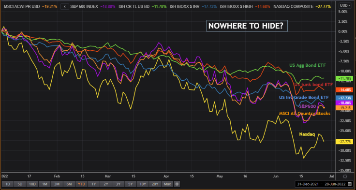Click the Feb x-axis date label

click(57, 176)
